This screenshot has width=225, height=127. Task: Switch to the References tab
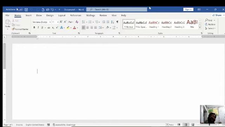point(76,15)
